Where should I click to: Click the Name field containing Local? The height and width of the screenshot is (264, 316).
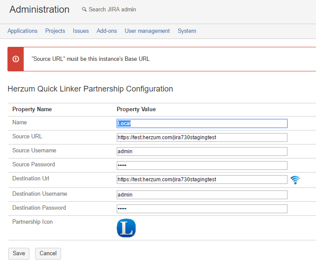[x=202, y=123]
